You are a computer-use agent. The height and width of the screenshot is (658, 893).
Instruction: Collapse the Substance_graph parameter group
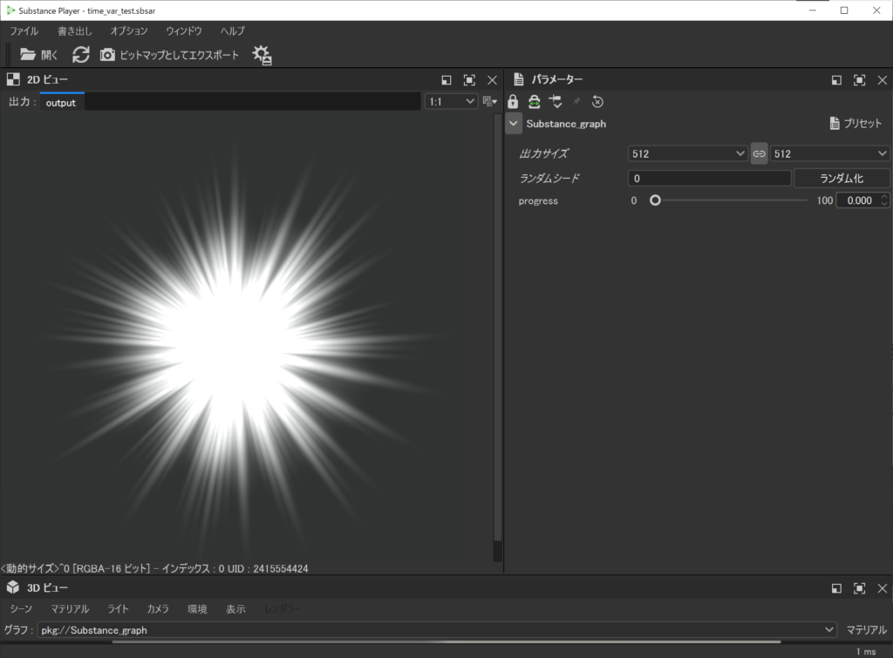point(514,124)
